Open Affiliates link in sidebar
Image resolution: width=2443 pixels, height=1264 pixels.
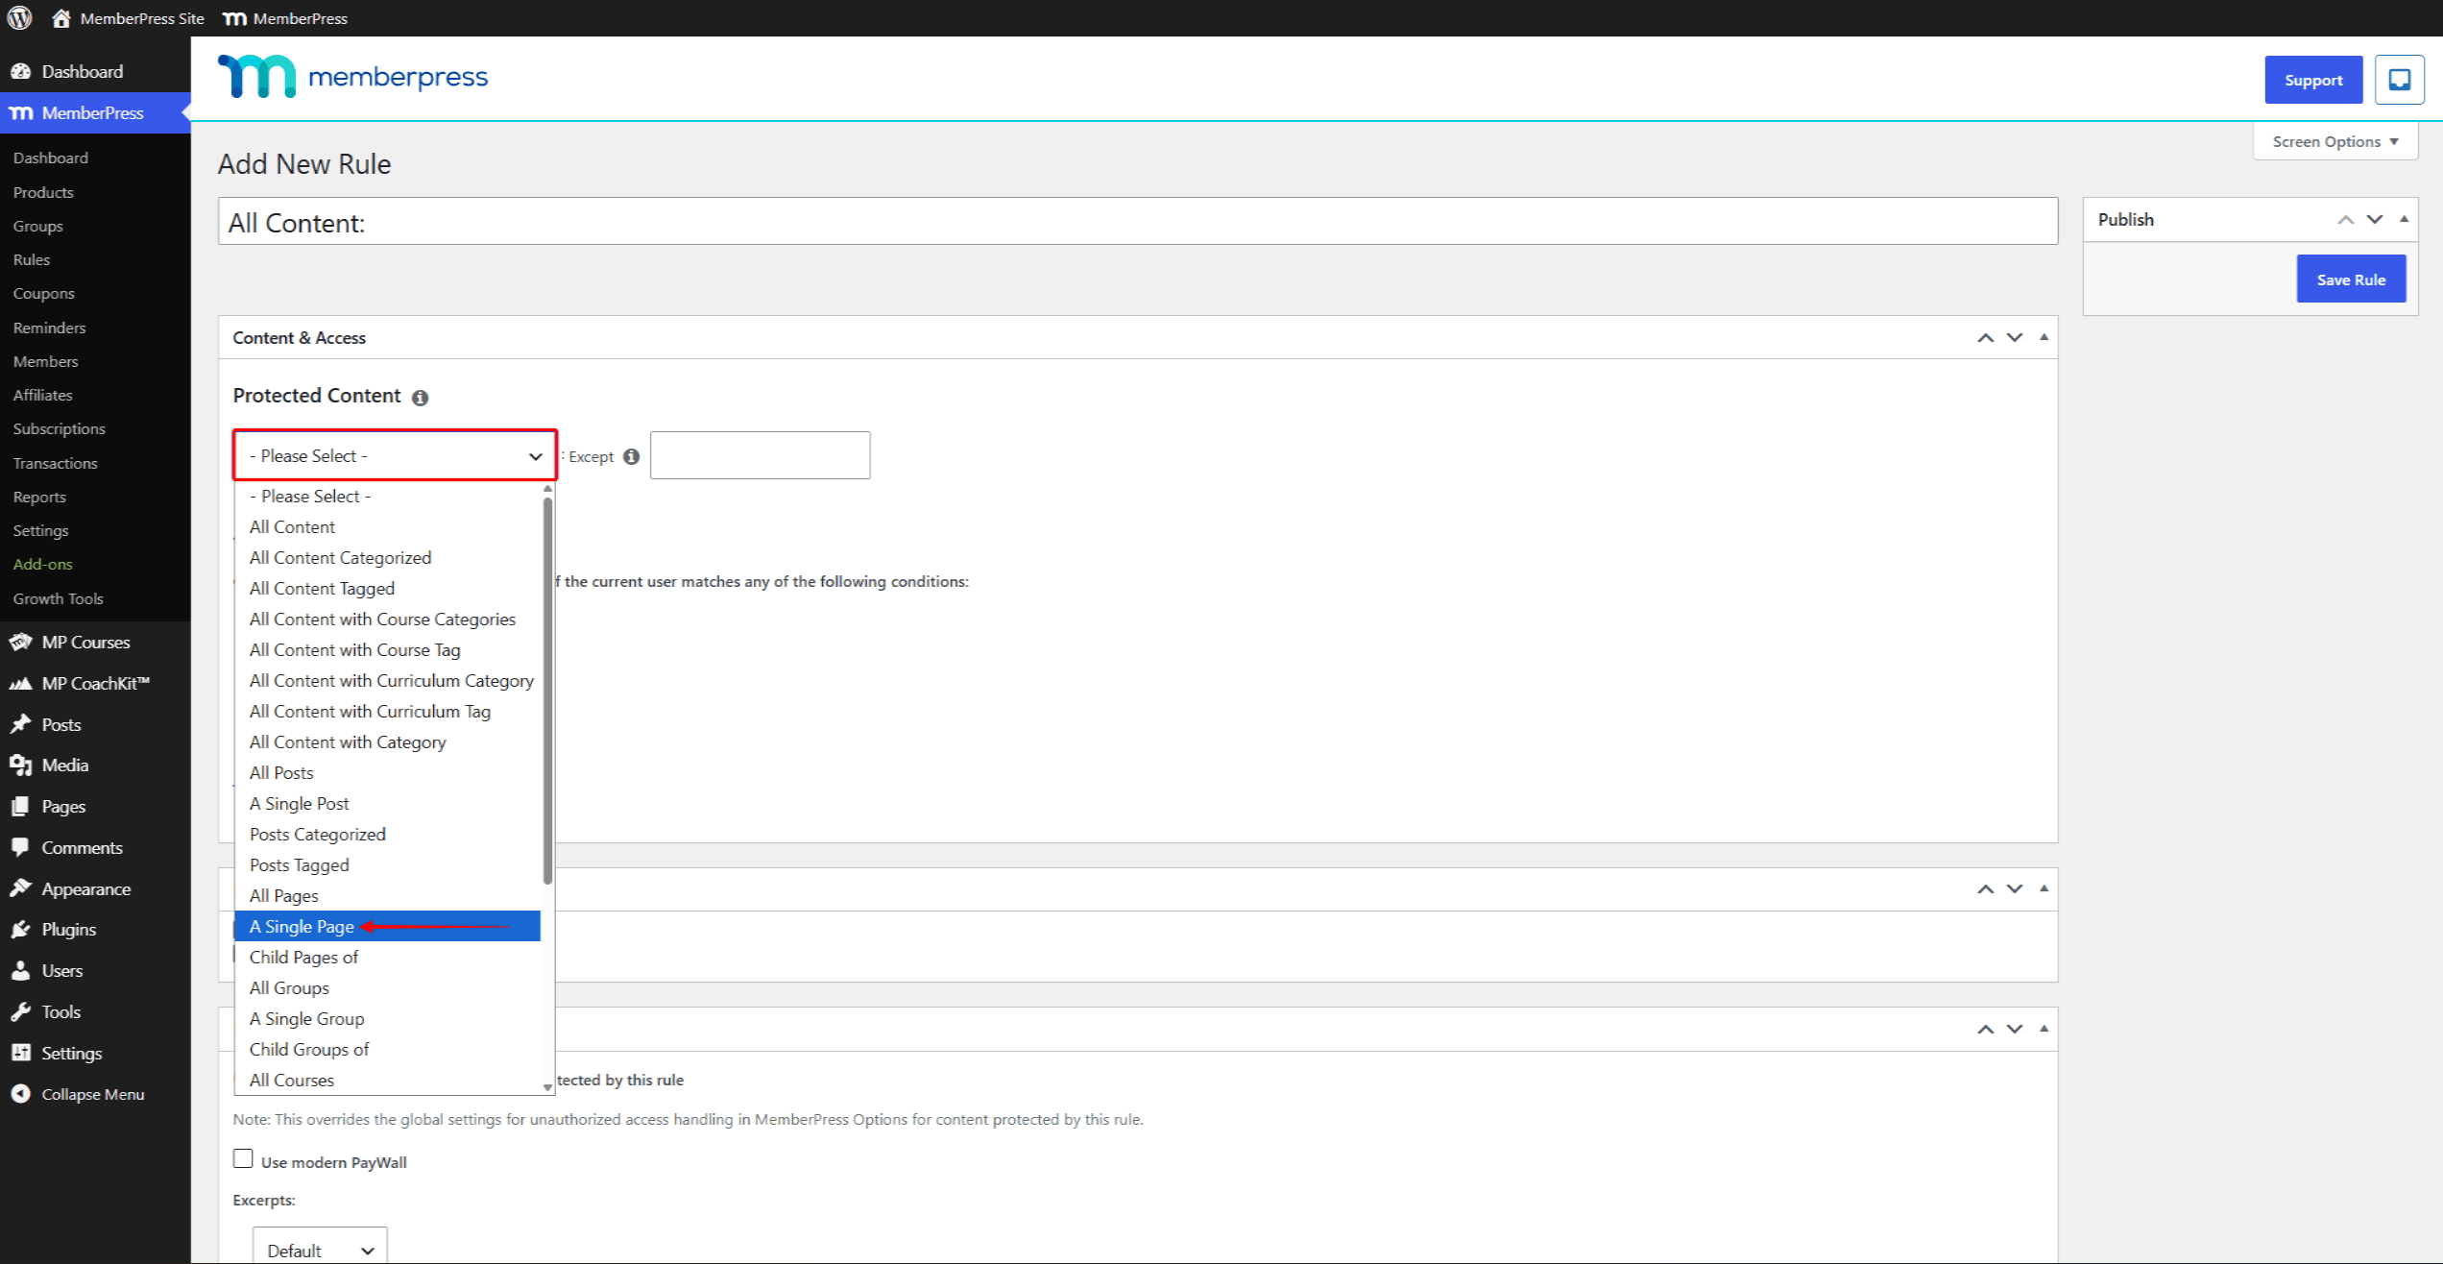click(x=43, y=395)
